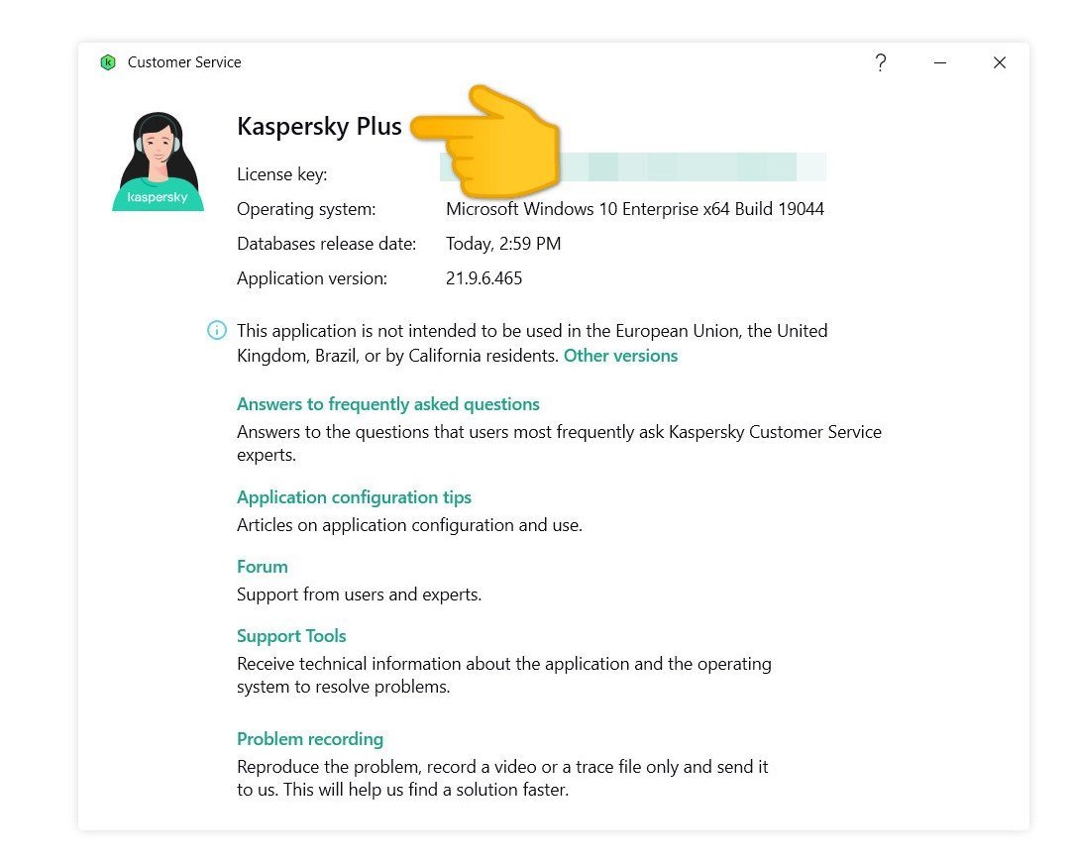
Task: Open the Other versions link
Action: click(620, 356)
